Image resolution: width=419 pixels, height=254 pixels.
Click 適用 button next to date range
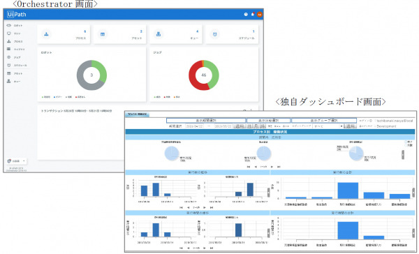tap(239, 126)
